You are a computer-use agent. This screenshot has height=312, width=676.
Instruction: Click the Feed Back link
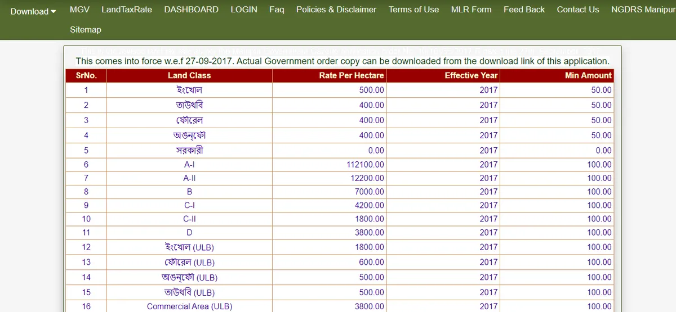[x=524, y=10]
